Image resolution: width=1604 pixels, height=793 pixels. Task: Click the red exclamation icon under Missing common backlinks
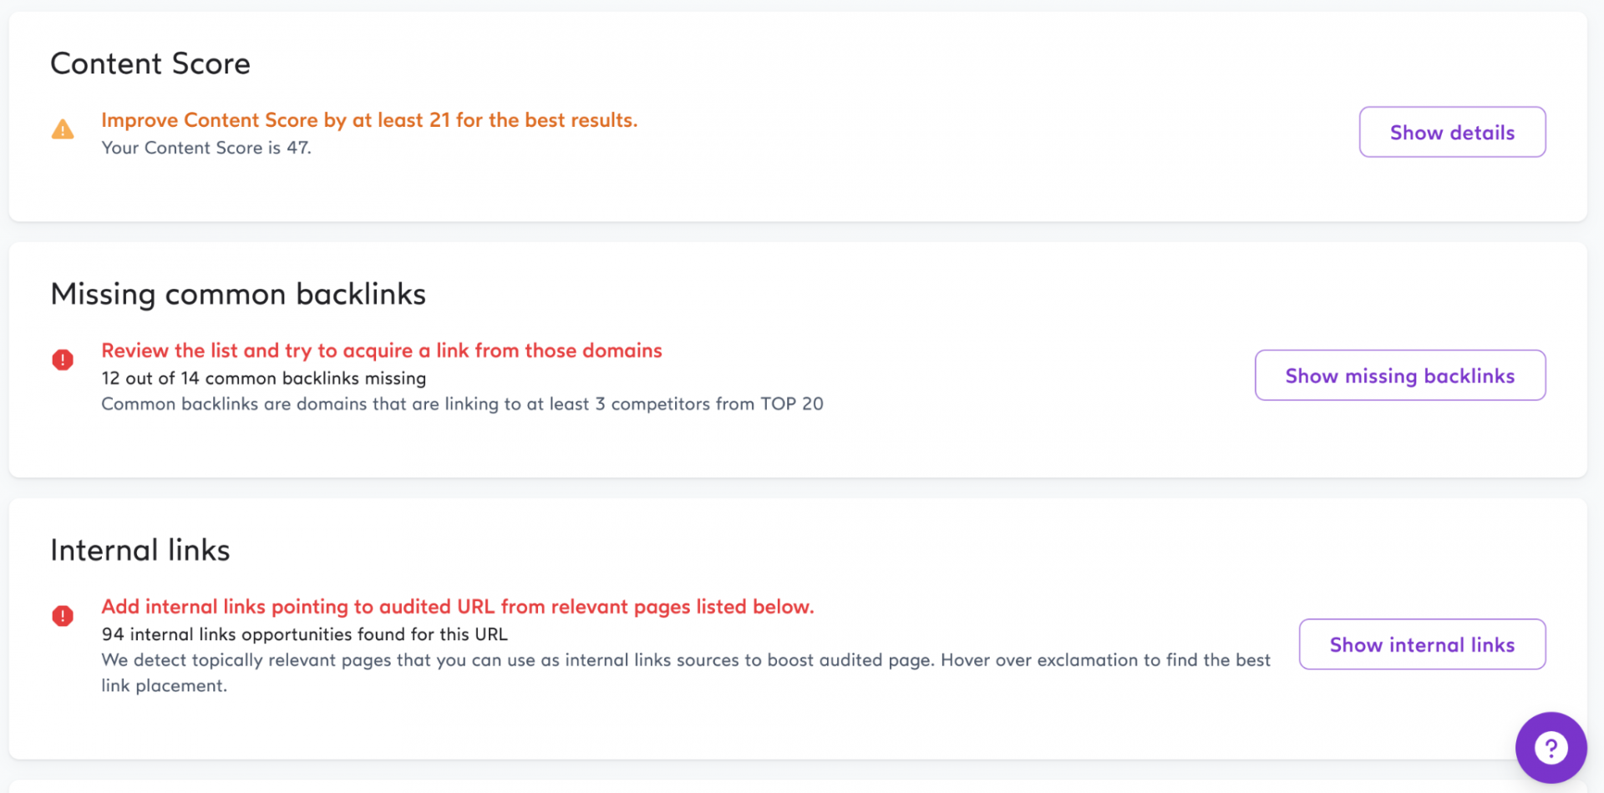pos(62,360)
